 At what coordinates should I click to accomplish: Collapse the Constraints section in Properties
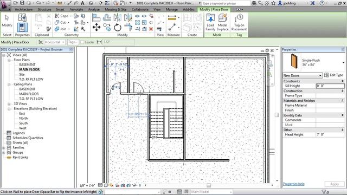click(x=342, y=81)
